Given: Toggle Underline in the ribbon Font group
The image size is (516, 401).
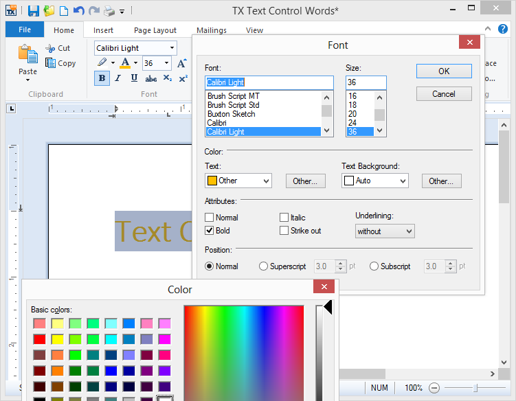Looking at the screenshot, I should click(x=133, y=78).
